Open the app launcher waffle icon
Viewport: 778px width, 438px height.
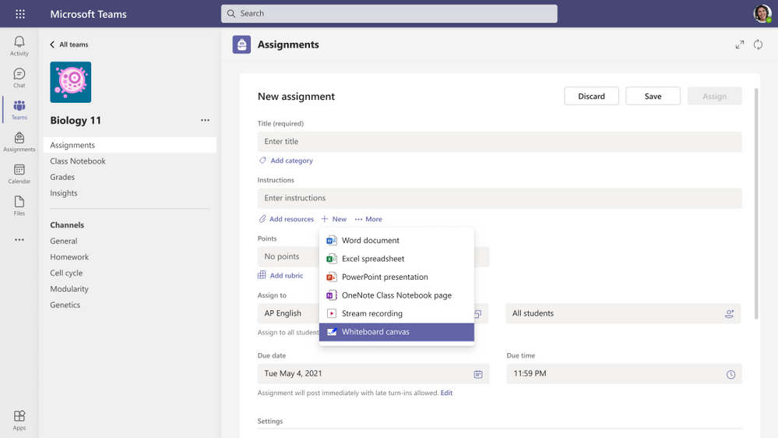[19, 14]
